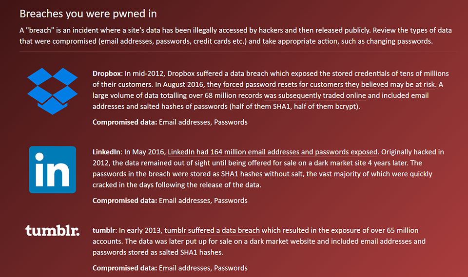The height and width of the screenshot is (277, 468).
Task: Visit the 'tumblr suffered a data breach' link
Action: click(x=212, y=230)
